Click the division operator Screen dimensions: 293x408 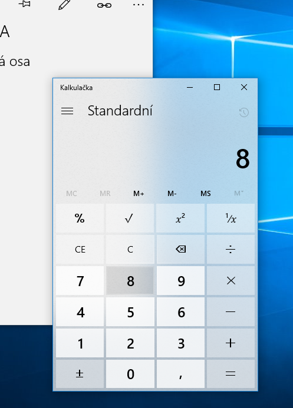click(231, 249)
